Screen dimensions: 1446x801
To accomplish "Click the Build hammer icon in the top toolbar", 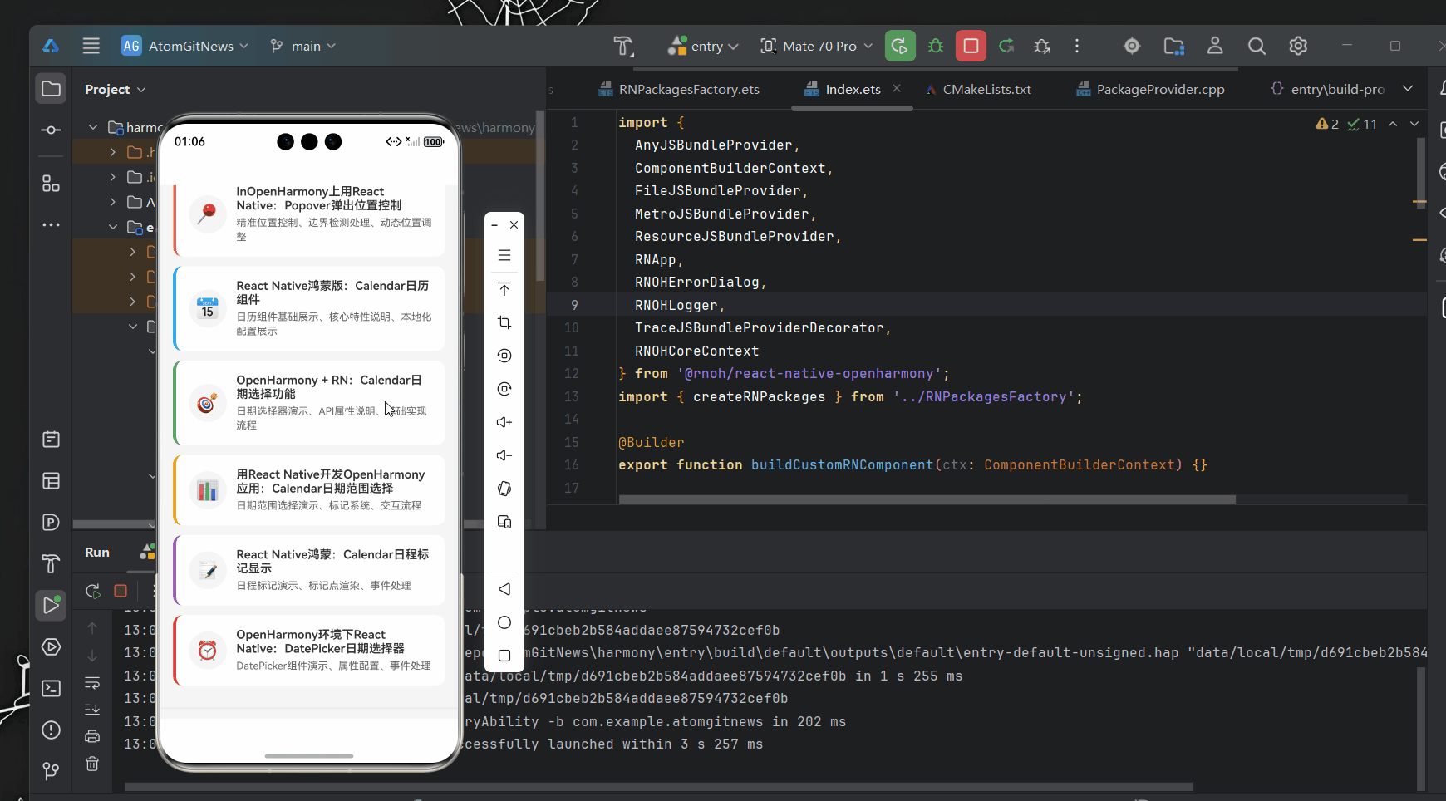I will pyautogui.click(x=623, y=46).
